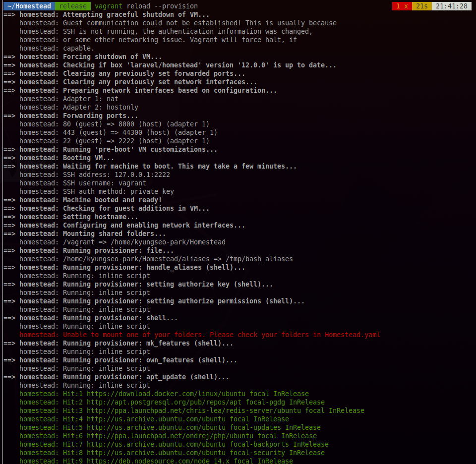Click the Hit:4 ubuntu focal InRelease line
This screenshot has width=476, height=464.
154,419
